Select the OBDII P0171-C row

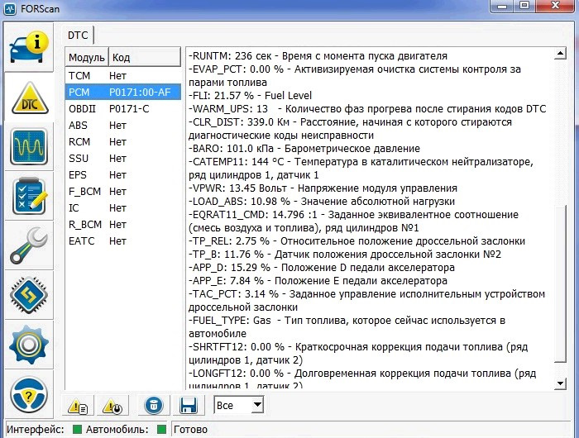[123, 109]
